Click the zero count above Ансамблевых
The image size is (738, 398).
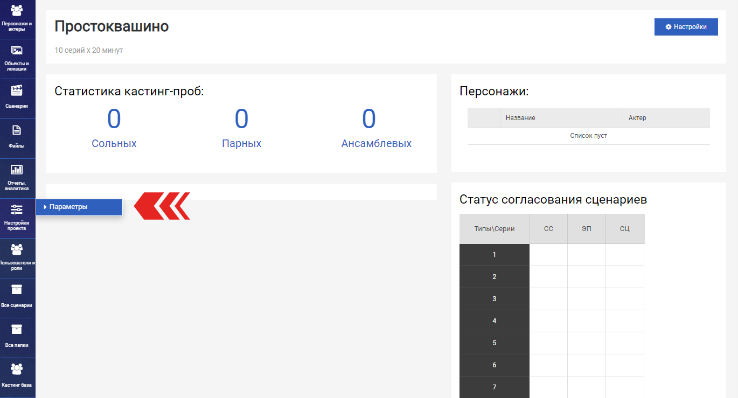click(x=369, y=119)
